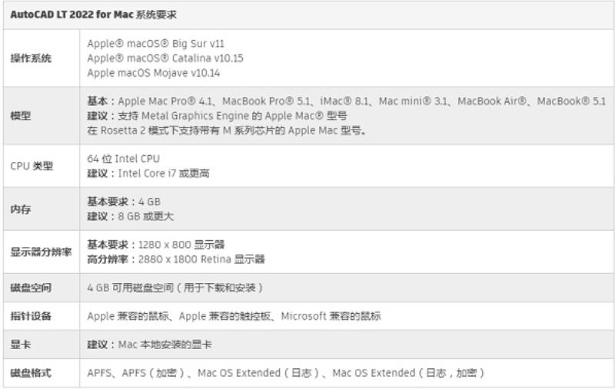The image size is (615, 389).
Task: Click '2880 x 1800 Retina 显示器' line
Action: 176,259
